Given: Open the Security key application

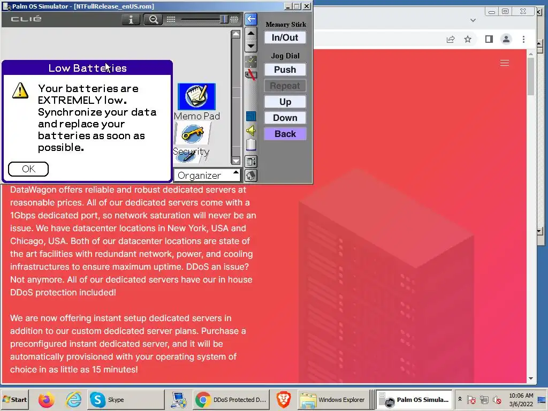Looking at the screenshot, I should 192,139.
